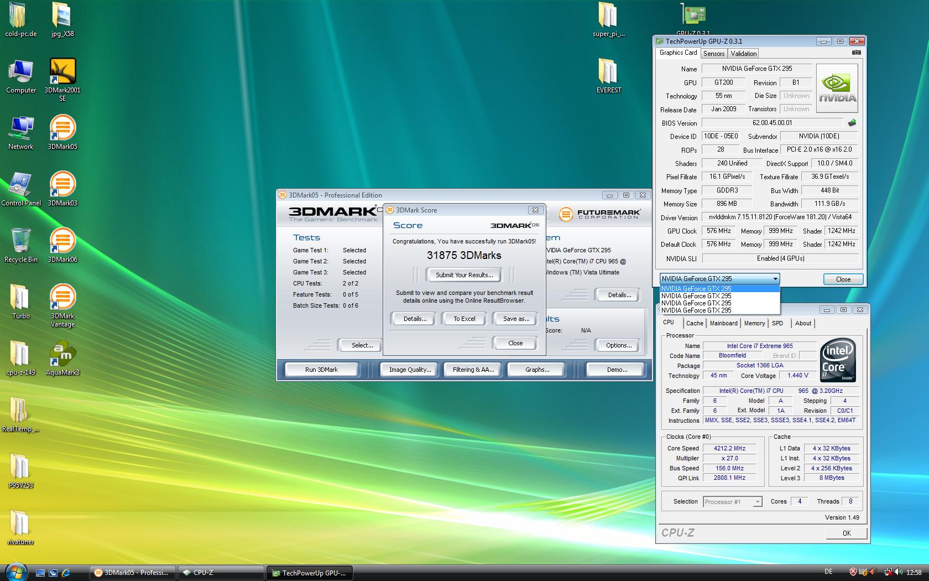Image resolution: width=929 pixels, height=581 pixels.
Task: Switch to the Memory tab in CPU-Z
Action: click(754, 323)
